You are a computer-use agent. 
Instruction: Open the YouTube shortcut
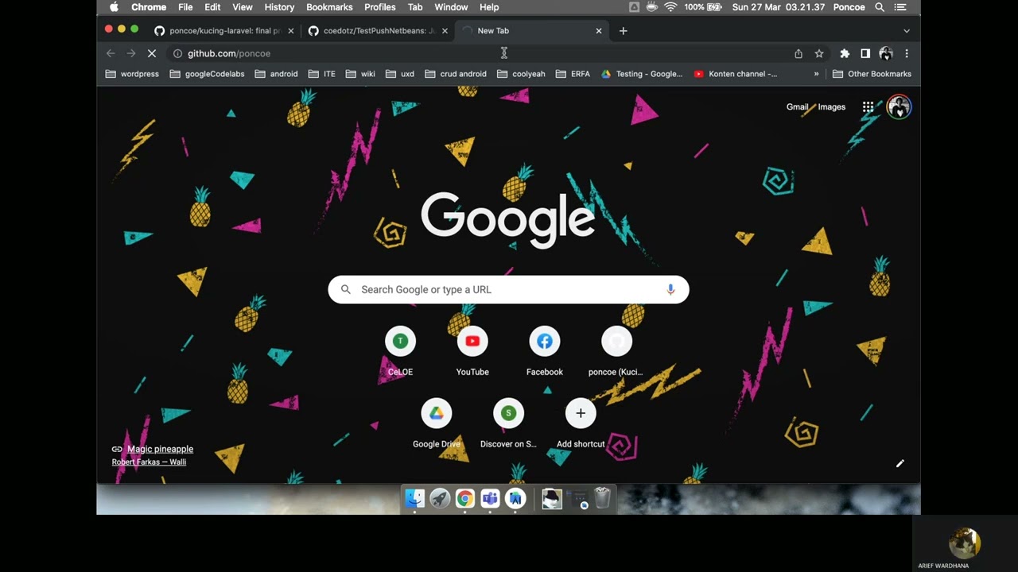pyautogui.click(x=472, y=352)
